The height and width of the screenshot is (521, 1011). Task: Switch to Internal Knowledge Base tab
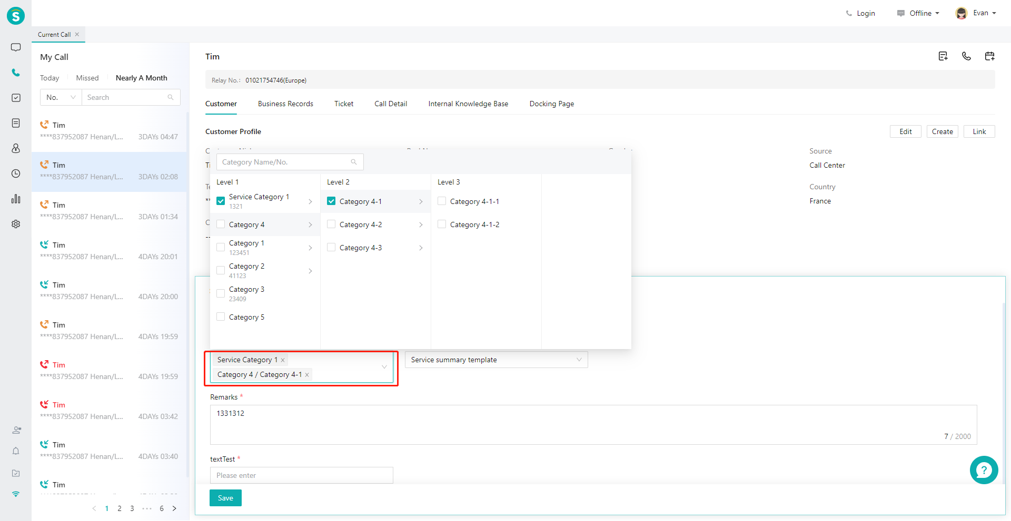click(x=468, y=104)
